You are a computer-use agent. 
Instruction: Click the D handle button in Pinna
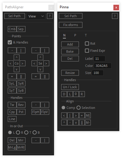coord(64,94)
